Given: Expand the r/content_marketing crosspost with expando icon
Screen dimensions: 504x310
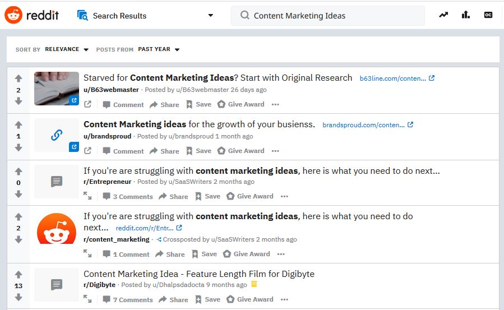Looking at the screenshot, I should click(87, 253).
